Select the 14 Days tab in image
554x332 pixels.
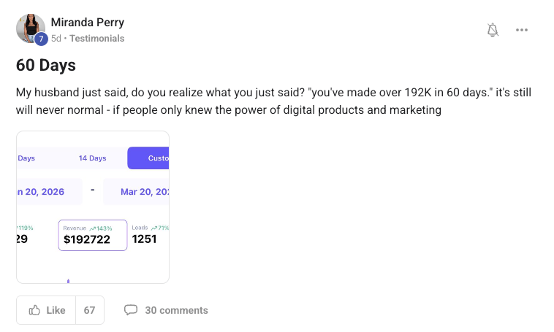(x=93, y=158)
